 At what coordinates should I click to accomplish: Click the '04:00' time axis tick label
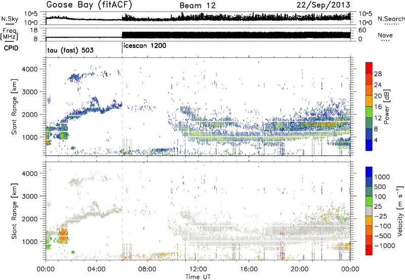click(x=96, y=269)
